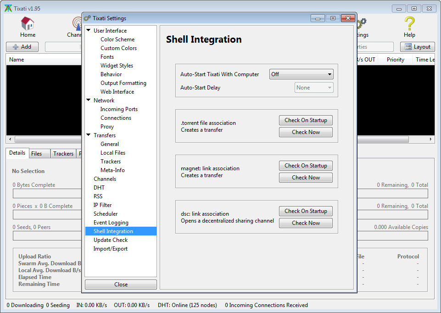The height and width of the screenshot is (313, 441).
Task: Select Trackers in settings tree
Action: pos(111,162)
